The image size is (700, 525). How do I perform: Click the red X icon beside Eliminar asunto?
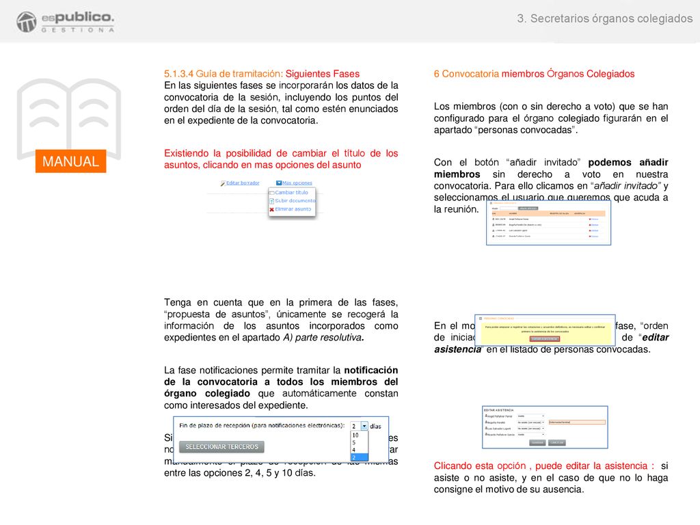click(271, 209)
